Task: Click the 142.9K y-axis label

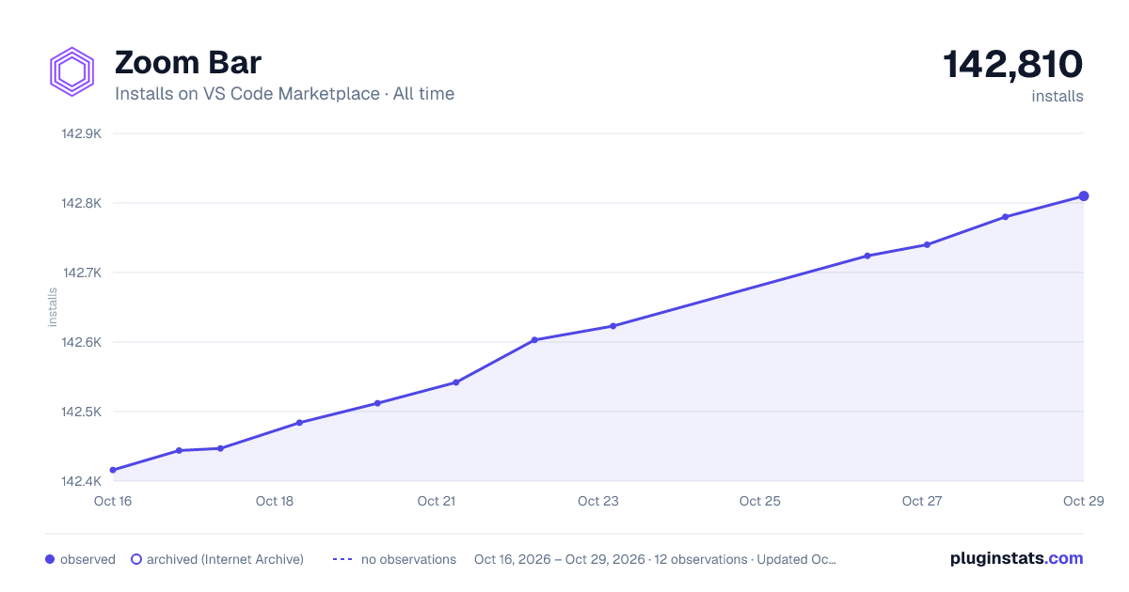Action: (81, 133)
